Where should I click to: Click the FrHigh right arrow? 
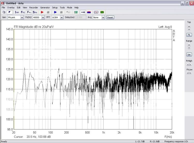190,64
